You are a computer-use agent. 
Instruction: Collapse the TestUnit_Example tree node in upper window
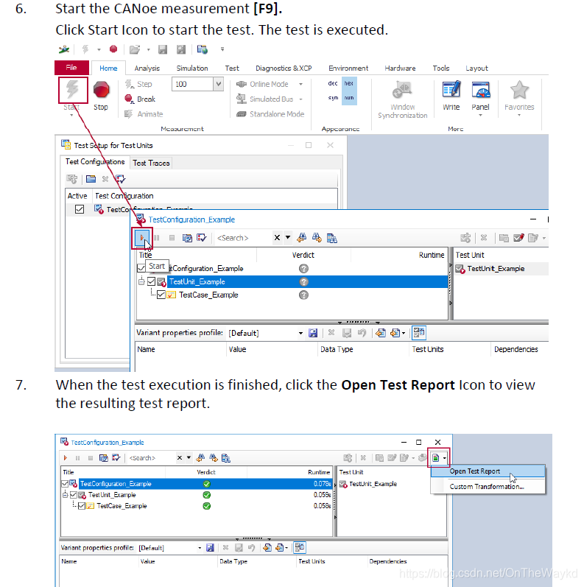tap(141, 281)
